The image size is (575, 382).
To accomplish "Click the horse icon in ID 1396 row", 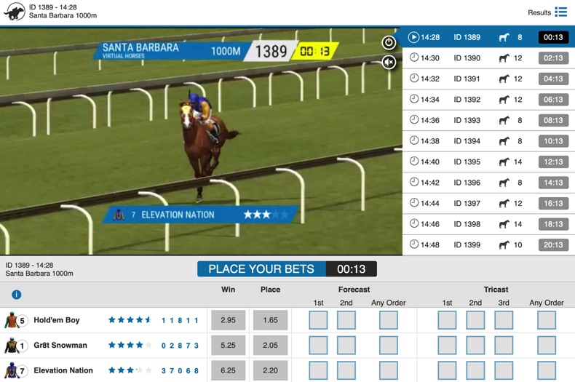I will click(x=504, y=183).
